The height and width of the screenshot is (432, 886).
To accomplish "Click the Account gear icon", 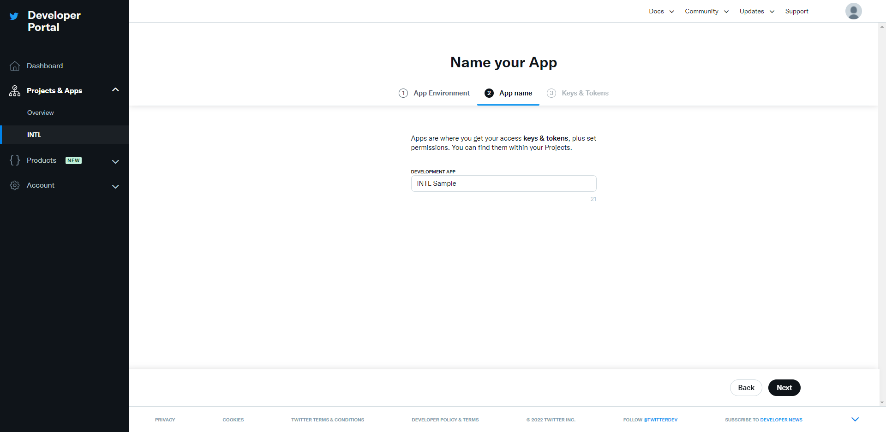I will point(14,185).
